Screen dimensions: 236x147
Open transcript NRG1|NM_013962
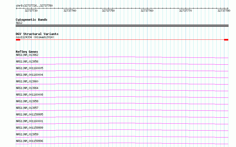tap(27, 55)
